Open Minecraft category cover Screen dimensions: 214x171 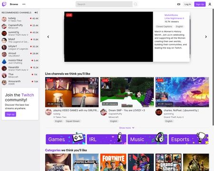(86, 162)
